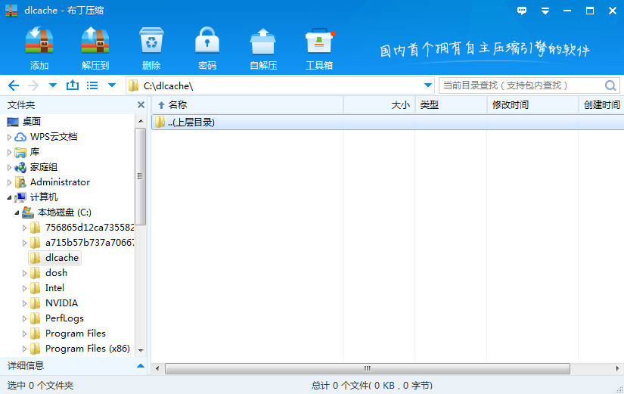
Task: Click the file list horizontal scrollbar thumb
Action: coord(368,368)
